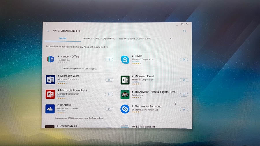This screenshot has width=260, height=146.
Task: Open the Microsoft Excel title
Action: pyautogui.click(x=144, y=76)
